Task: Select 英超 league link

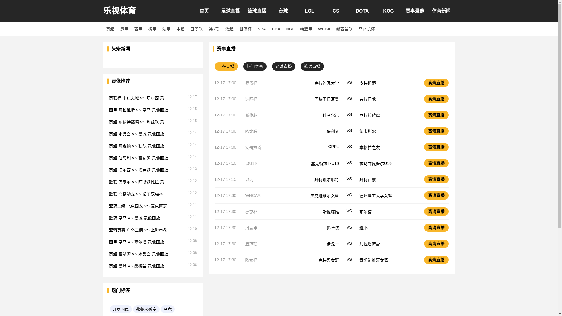Action: point(110,29)
